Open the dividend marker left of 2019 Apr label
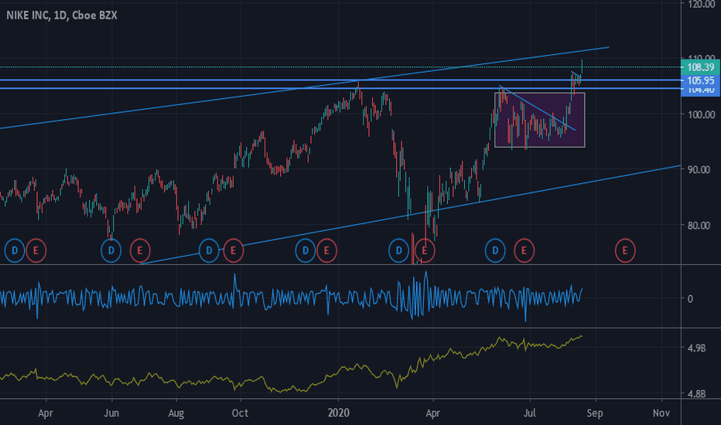This screenshot has width=721, height=425. point(14,250)
